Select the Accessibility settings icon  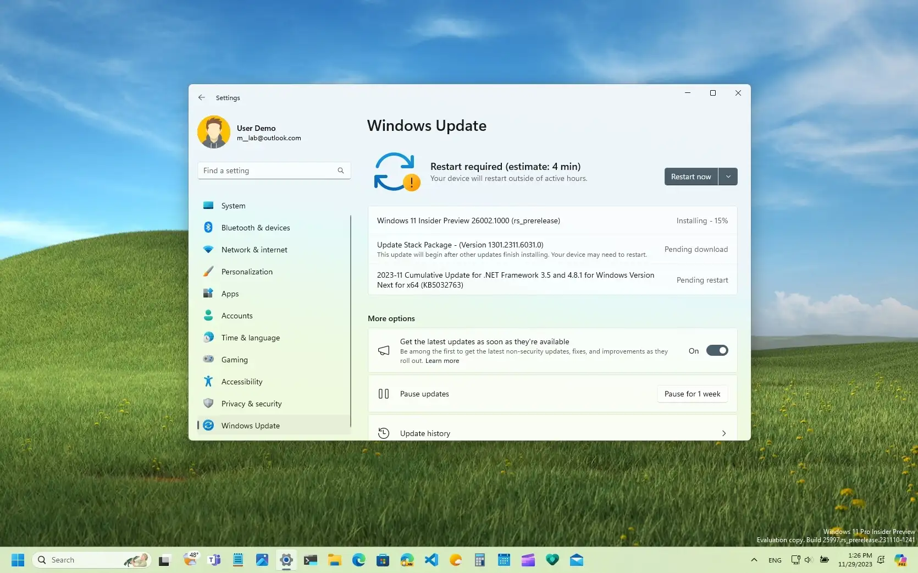click(209, 381)
